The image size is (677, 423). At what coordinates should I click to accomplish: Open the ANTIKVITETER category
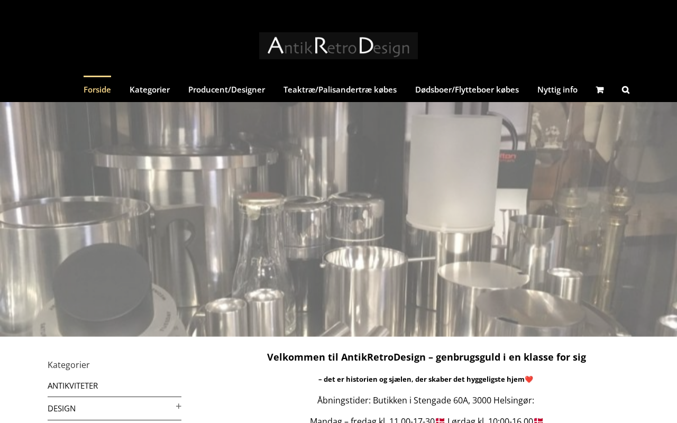(x=72, y=385)
